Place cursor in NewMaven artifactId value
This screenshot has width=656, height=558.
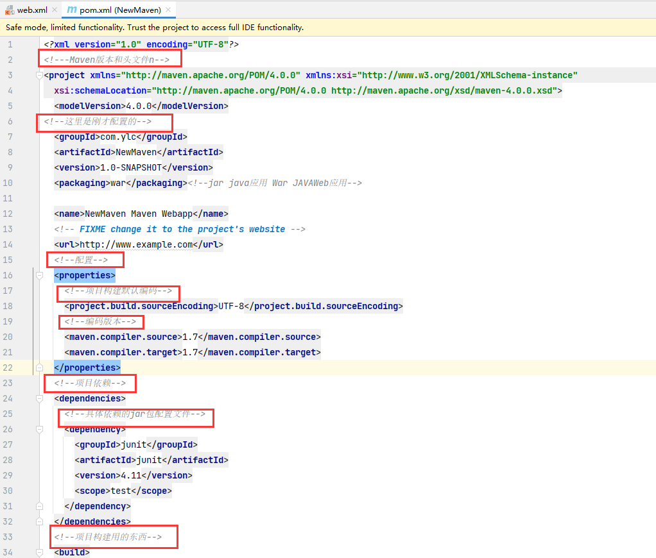(x=136, y=152)
